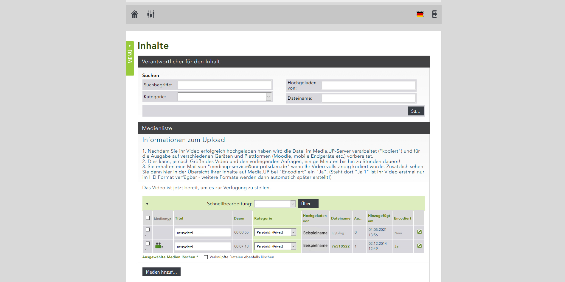The image size is (565, 282).
Task: Open the Schnellbearbeitung dropdown
Action: coord(274,204)
